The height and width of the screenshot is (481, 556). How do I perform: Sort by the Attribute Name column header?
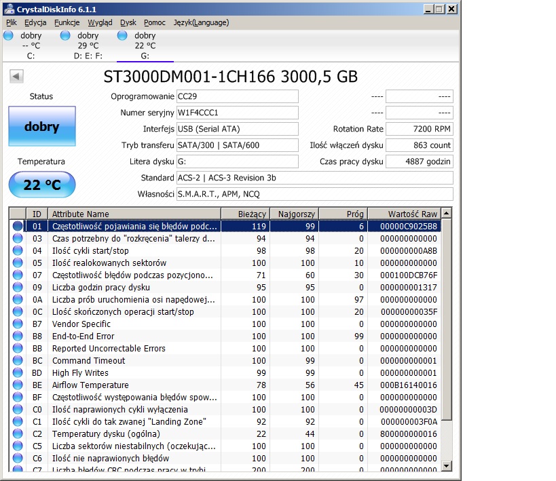coord(134,214)
